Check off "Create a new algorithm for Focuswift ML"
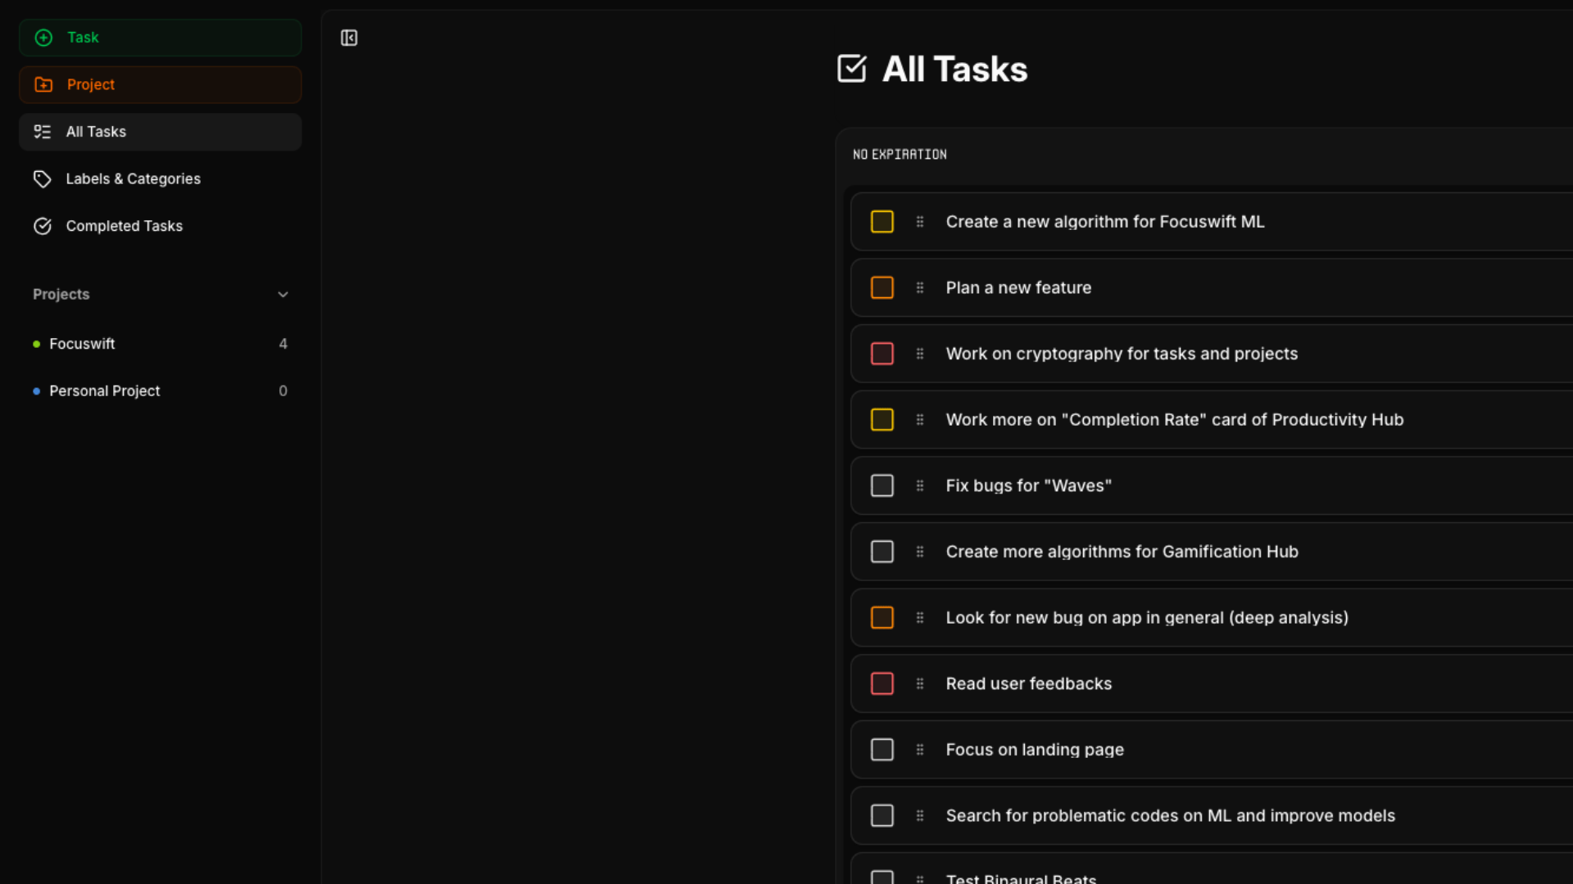The image size is (1573, 884). tap(882, 222)
